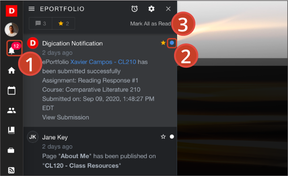Go to Home in sidebar
The height and width of the screenshot is (176, 288).
(11, 70)
